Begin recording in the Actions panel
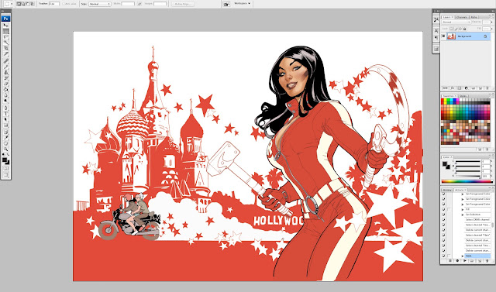The width and height of the screenshot is (496, 292). [457, 261]
